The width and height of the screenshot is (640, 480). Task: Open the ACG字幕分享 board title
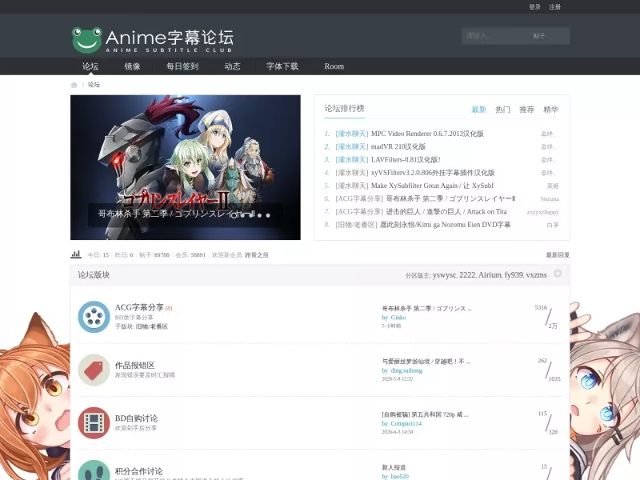click(139, 307)
